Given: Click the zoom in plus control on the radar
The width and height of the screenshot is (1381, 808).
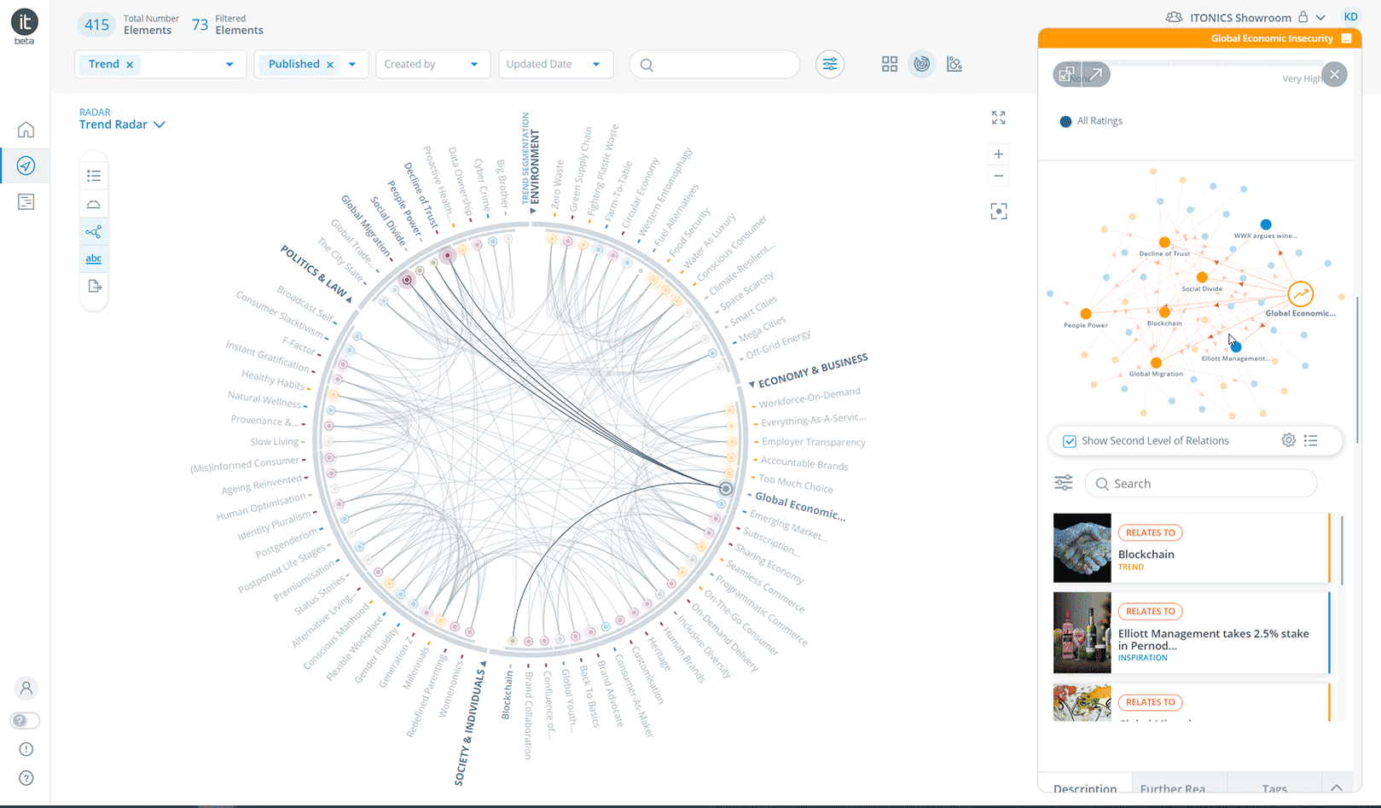Looking at the screenshot, I should point(998,154).
